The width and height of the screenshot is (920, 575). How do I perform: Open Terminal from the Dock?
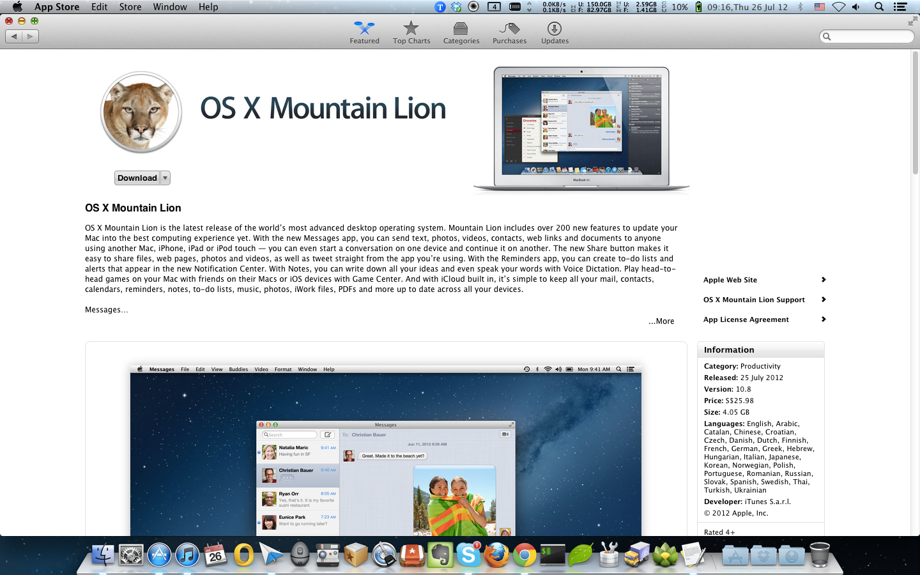pos(553,554)
